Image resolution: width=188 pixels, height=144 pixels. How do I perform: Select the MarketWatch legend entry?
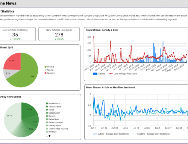pyautogui.click(x=53, y=103)
